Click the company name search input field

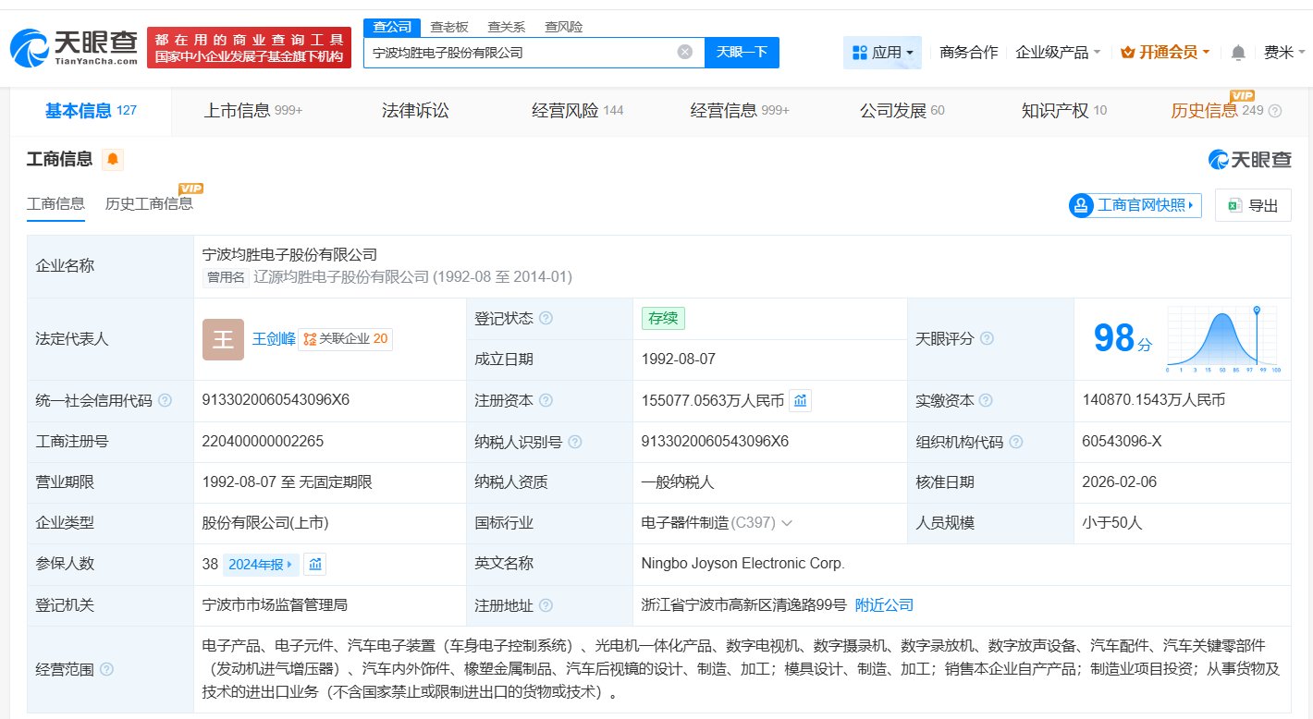point(518,53)
